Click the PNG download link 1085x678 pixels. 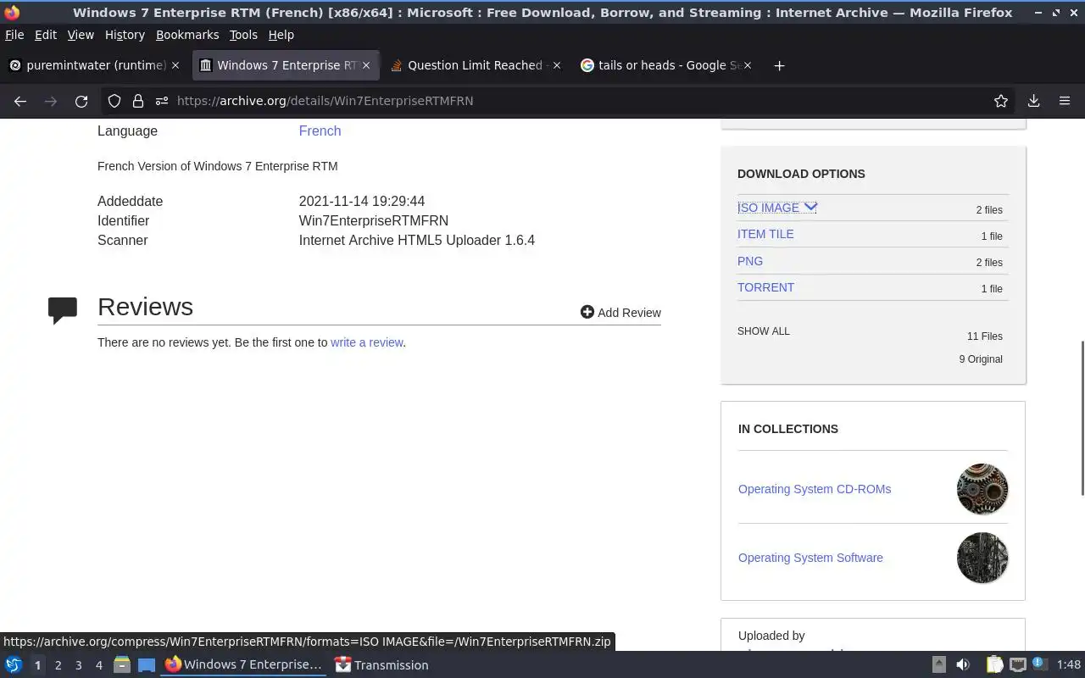pyautogui.click(x=750, y=261)
